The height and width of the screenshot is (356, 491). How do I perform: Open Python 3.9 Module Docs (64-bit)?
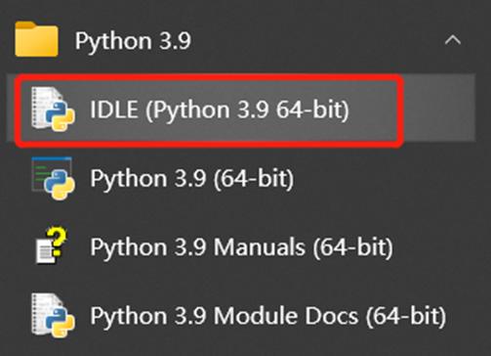pos(241,316)
